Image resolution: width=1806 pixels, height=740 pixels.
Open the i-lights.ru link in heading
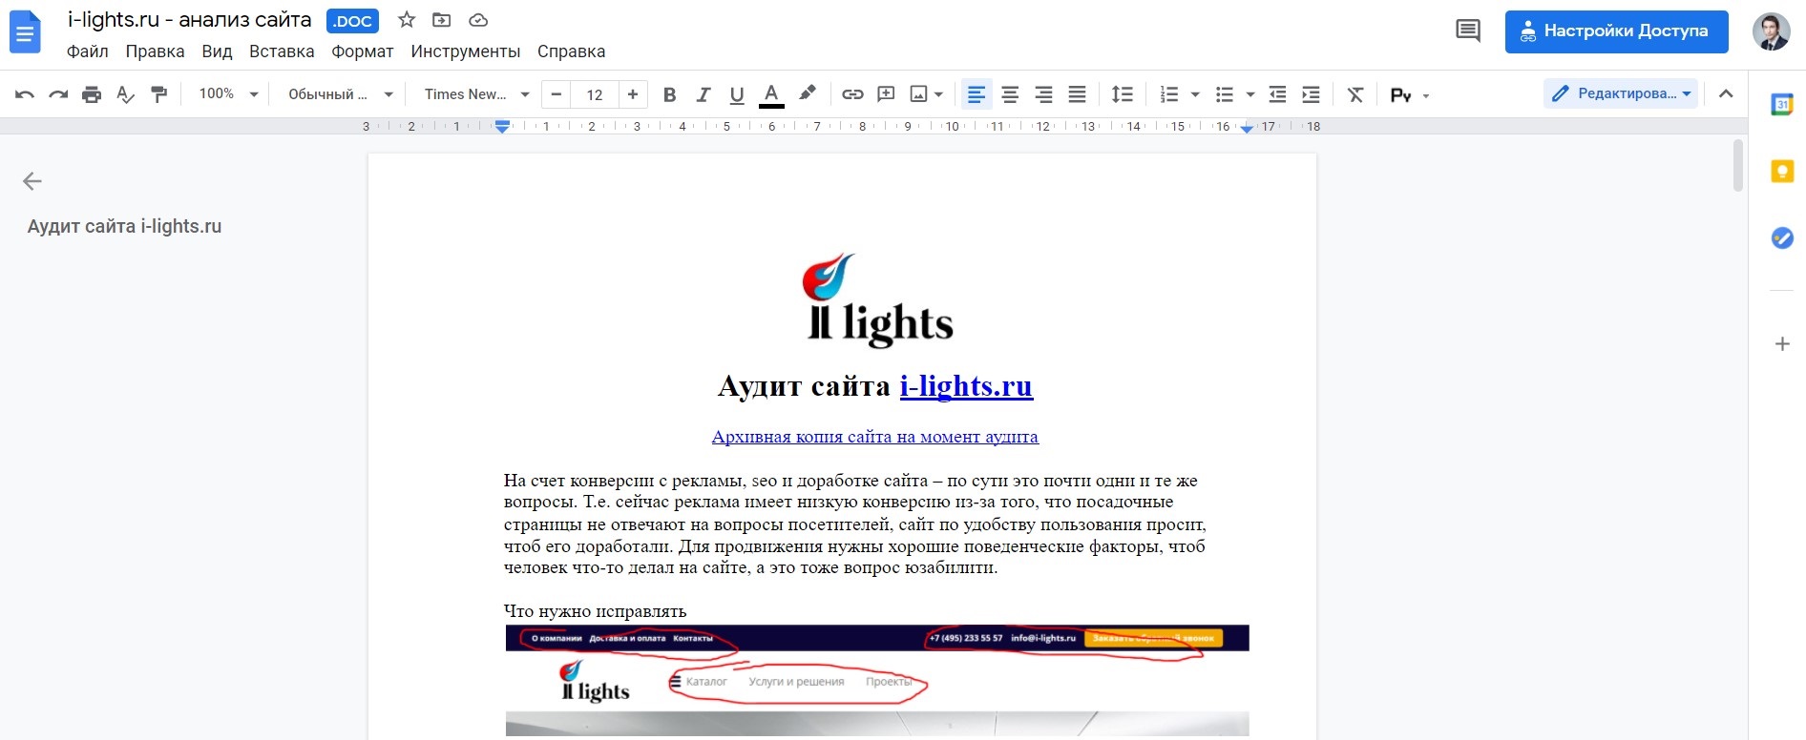[x=966, y=386]
